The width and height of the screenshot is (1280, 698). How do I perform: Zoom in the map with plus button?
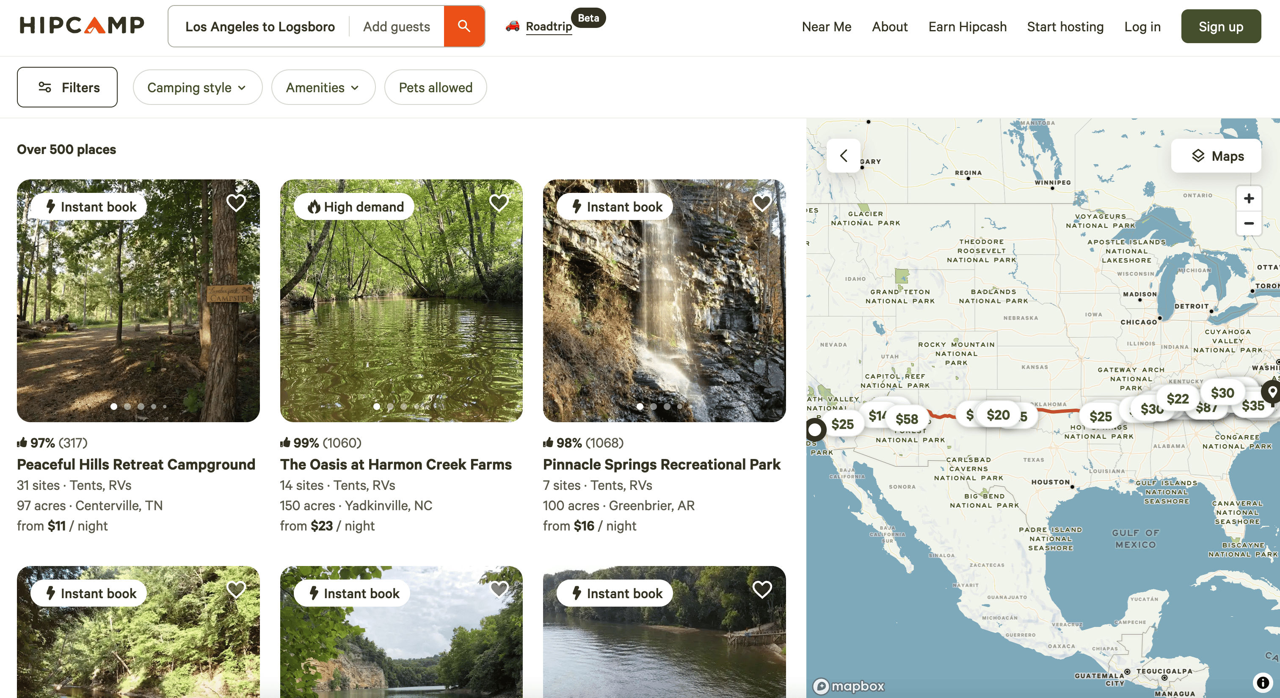click(1248, 198)
